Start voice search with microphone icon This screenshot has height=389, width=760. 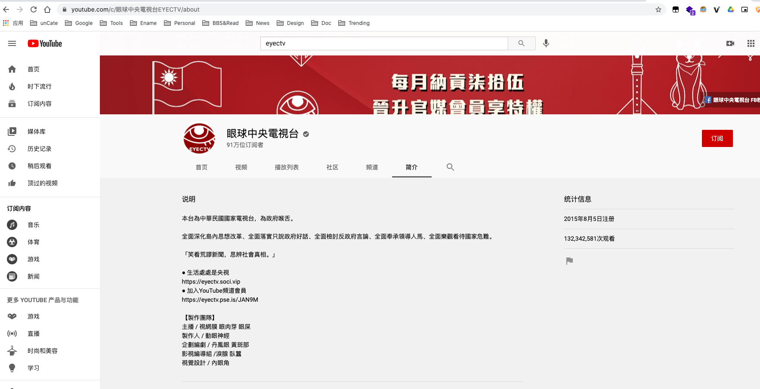[x=546, y=43]
